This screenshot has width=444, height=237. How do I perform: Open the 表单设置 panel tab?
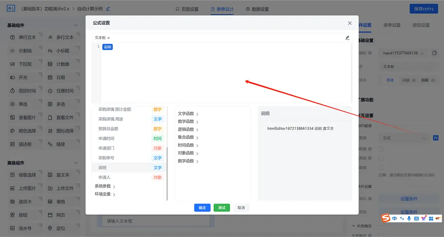click(392, 25)
